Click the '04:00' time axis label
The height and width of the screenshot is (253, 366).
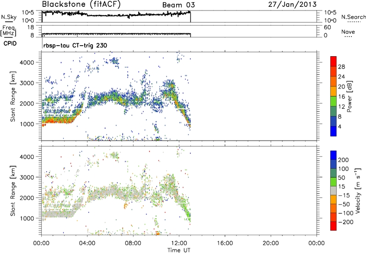click(87, 243)
